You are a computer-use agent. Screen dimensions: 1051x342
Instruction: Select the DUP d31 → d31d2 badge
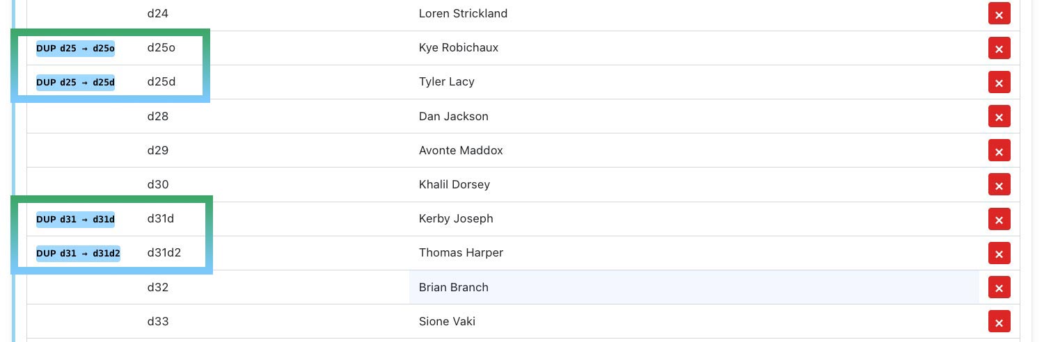pos(78,253)
